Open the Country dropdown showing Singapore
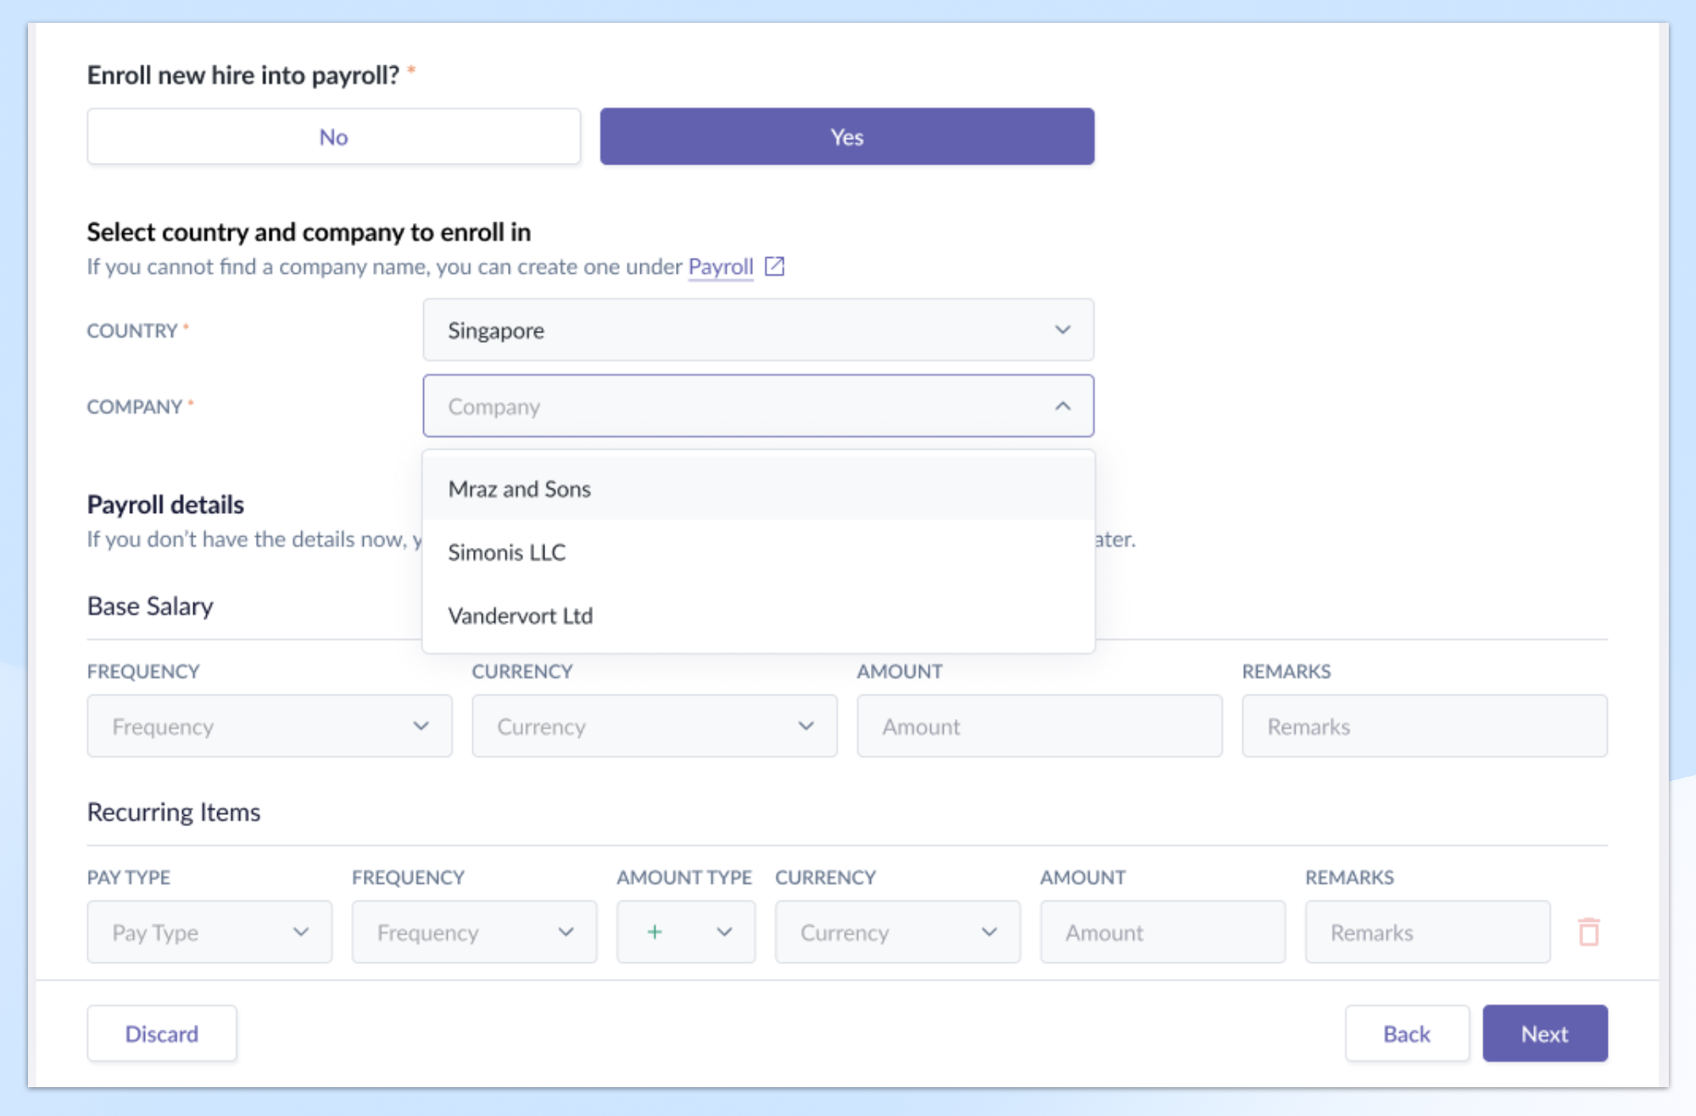1696x1116 pixels. click(x=758, y=330)
